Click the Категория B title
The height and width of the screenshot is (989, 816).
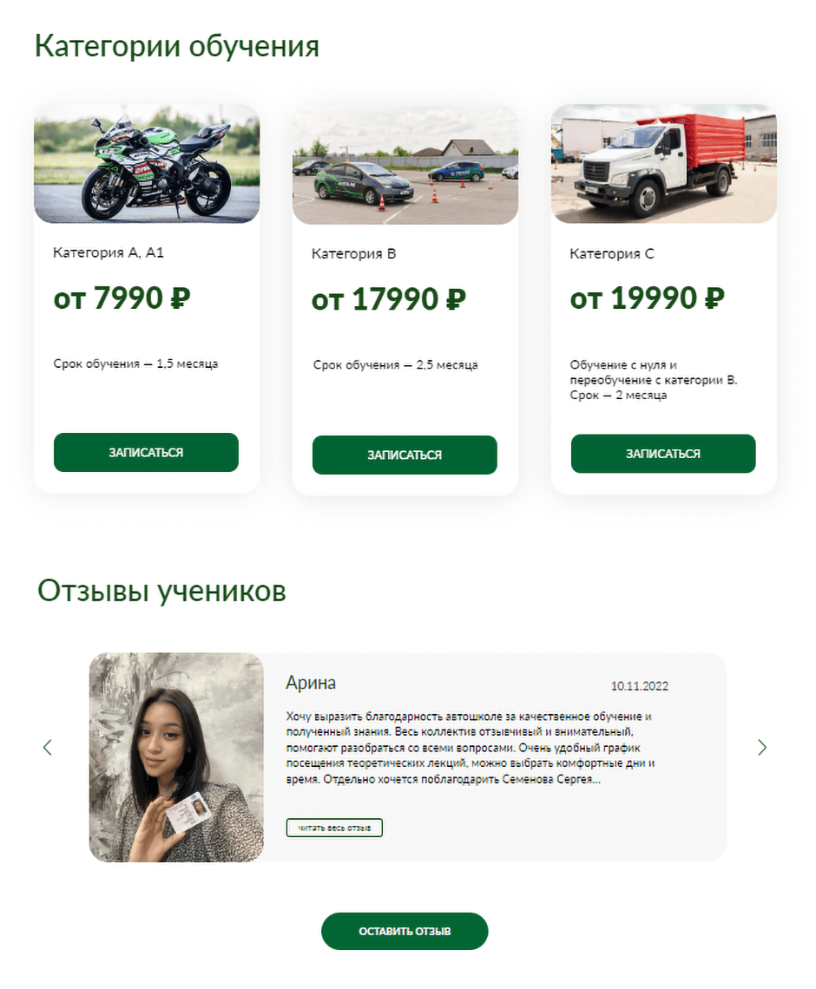(x=353, y=253)
